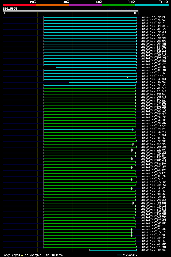
Task: Click the query end position 389
Action: point(135,13)
